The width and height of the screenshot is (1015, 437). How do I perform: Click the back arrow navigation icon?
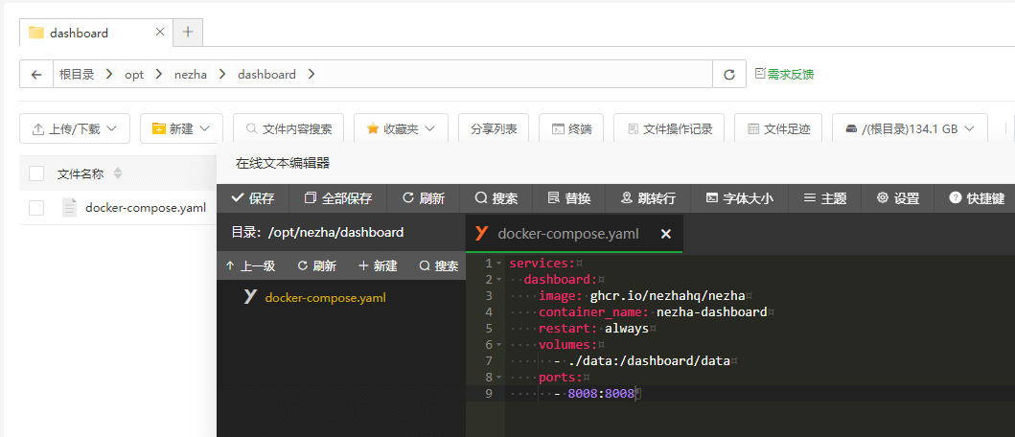[35, 74]
